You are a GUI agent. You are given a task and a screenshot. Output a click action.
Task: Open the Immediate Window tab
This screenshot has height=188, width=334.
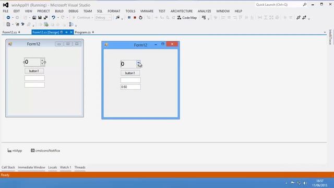(31, 167)
